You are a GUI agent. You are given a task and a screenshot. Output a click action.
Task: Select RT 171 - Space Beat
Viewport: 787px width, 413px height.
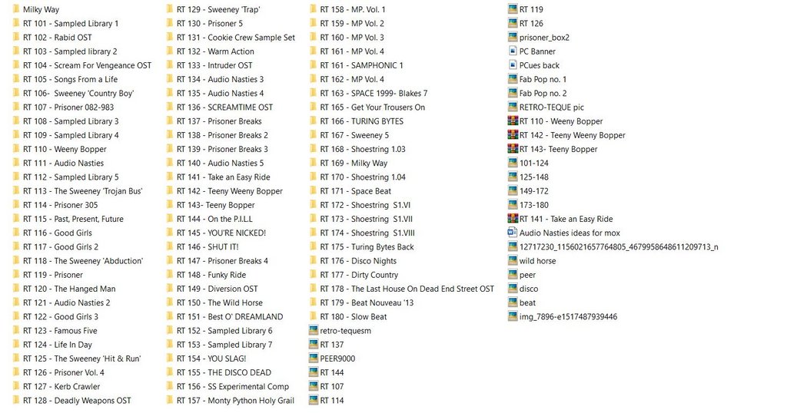[355, 191]
